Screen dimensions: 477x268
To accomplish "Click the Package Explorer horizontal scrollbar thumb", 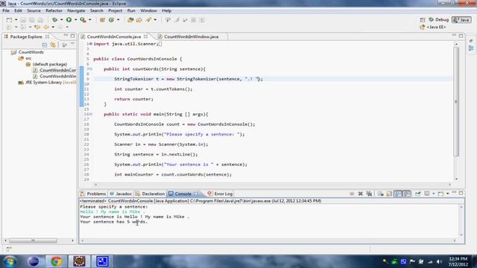I will (x=33, y=240).
